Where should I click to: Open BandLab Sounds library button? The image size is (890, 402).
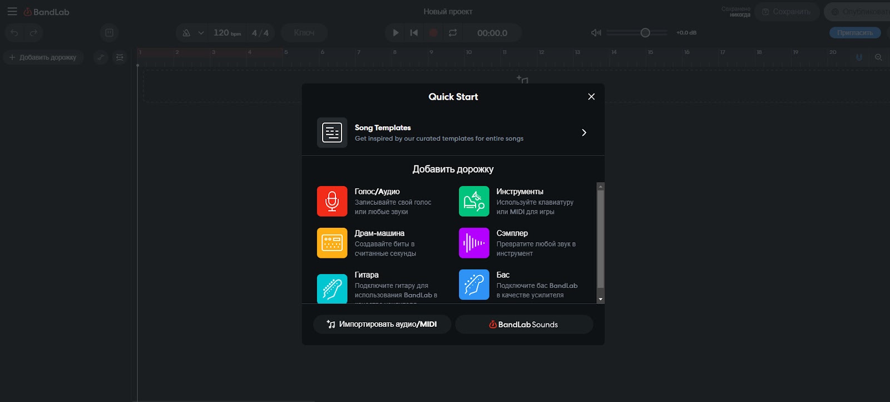[x=524, y=324]
